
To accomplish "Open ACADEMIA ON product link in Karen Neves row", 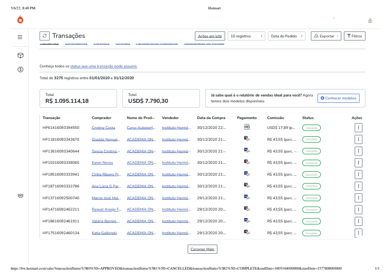I will point(141,163).
